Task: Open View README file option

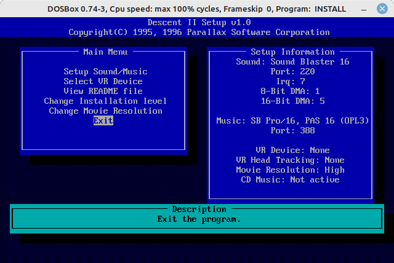Action: coord(103,92)
